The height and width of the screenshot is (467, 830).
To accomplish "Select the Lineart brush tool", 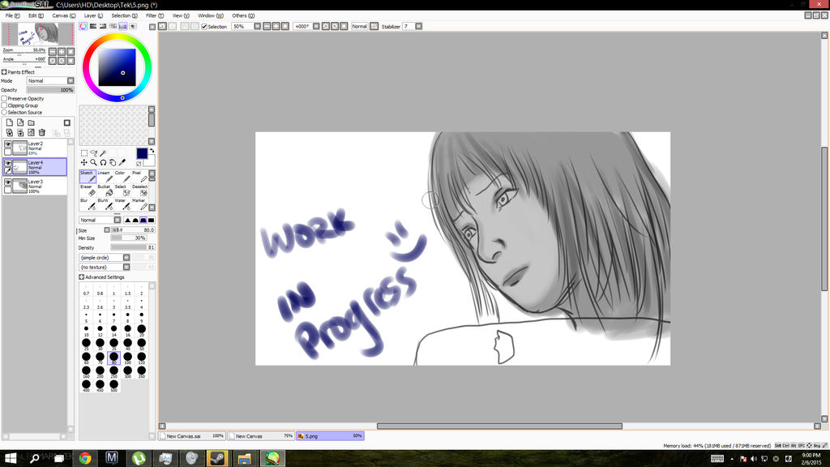I will click(x=105, y=176).
